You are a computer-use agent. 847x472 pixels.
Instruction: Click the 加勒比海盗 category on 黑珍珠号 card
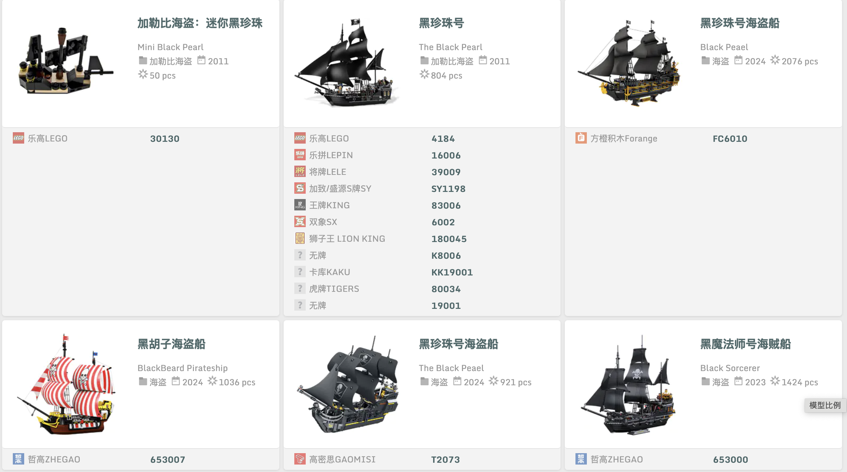pyautogui.click(x=452, y=61)
